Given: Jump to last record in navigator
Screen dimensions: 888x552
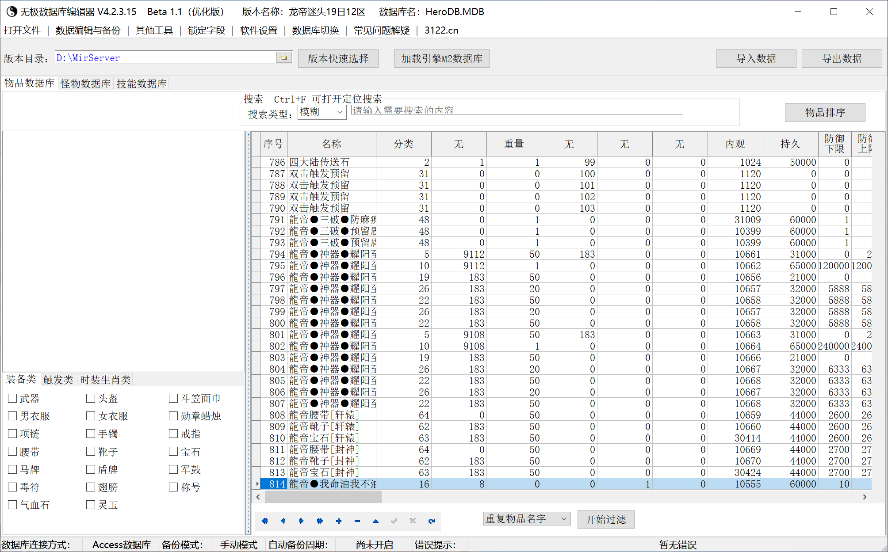Looking at the screenshot, I should (320, 521).
